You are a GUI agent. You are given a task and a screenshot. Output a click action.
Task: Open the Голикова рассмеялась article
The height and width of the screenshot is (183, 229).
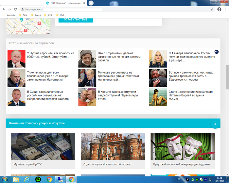(118, 76)
